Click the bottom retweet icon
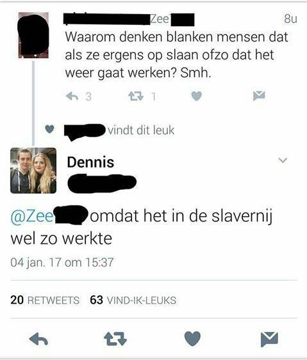This screenshot has height=360, width=307. [x=115, y=340]
